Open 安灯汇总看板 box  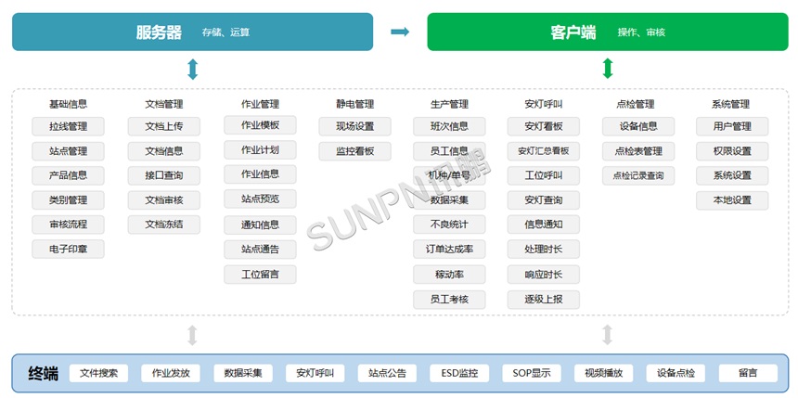click(544, 151)
